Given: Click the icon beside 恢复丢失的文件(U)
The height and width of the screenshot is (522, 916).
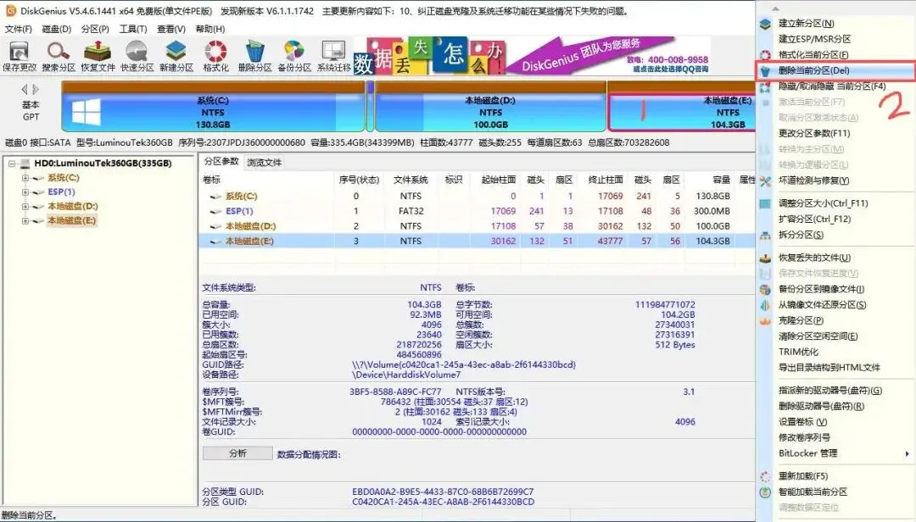Looking at the screenshot, I should [x=765, y=258].
